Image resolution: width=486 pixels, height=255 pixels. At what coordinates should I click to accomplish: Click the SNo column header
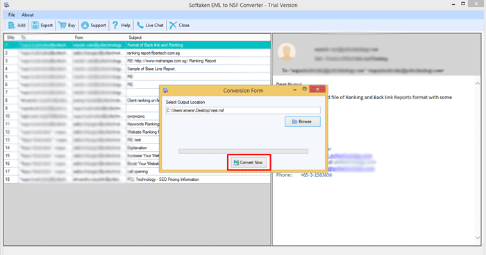pos(11,37)
